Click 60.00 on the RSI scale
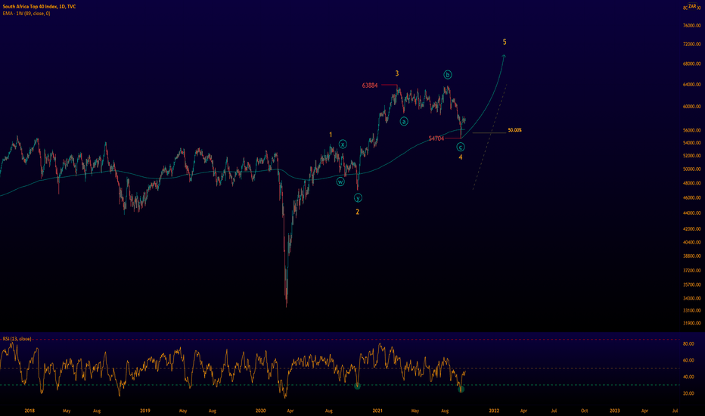Viewport: 705px width, 416px height. point(688,360)
